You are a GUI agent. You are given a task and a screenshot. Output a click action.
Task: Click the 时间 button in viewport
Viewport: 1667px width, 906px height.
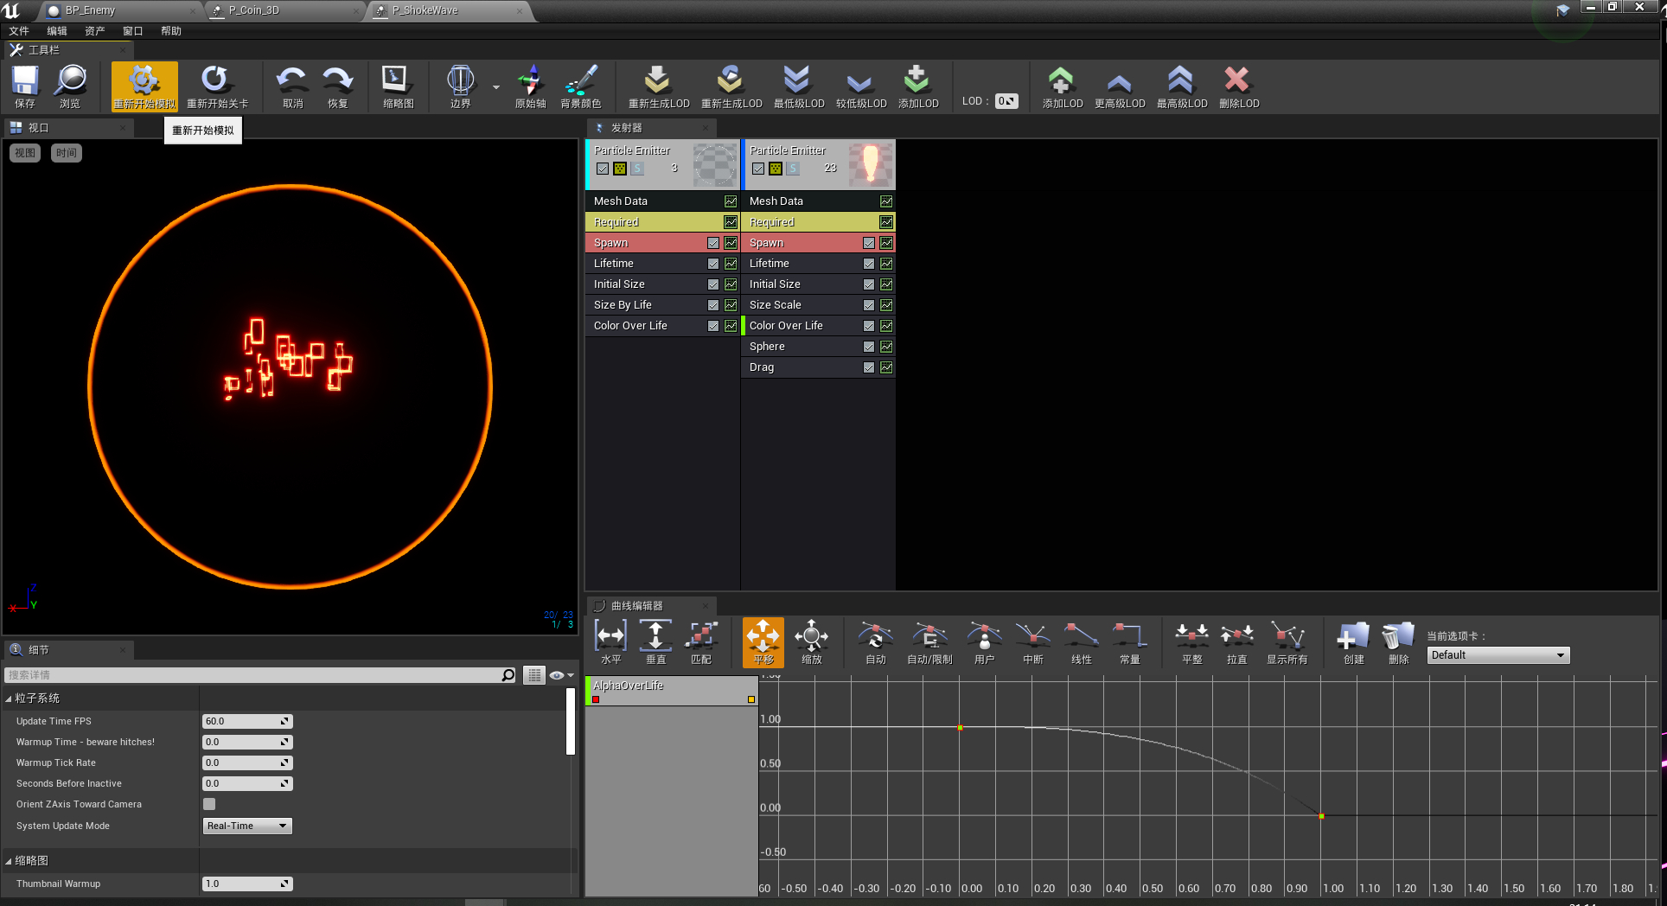[67, 153]
